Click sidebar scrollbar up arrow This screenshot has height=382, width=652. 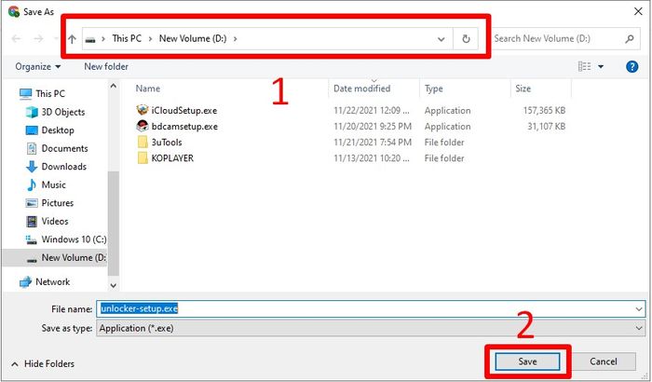(113, 86)
